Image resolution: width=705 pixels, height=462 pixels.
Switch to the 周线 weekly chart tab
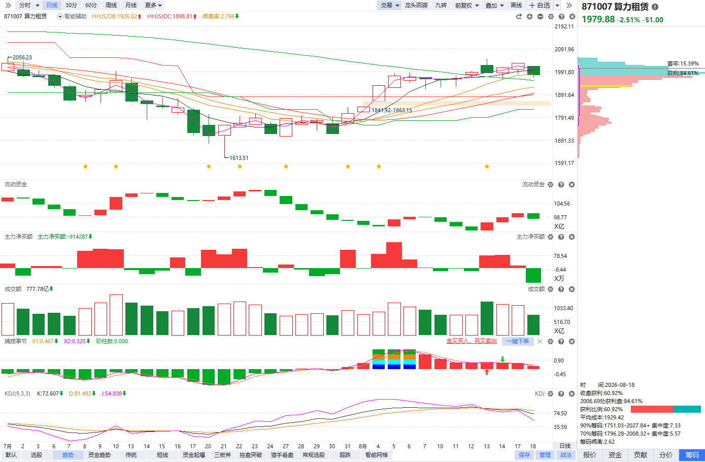click(x=111, y=5)
